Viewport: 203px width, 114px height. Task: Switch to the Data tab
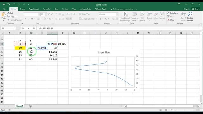(56, 9)
